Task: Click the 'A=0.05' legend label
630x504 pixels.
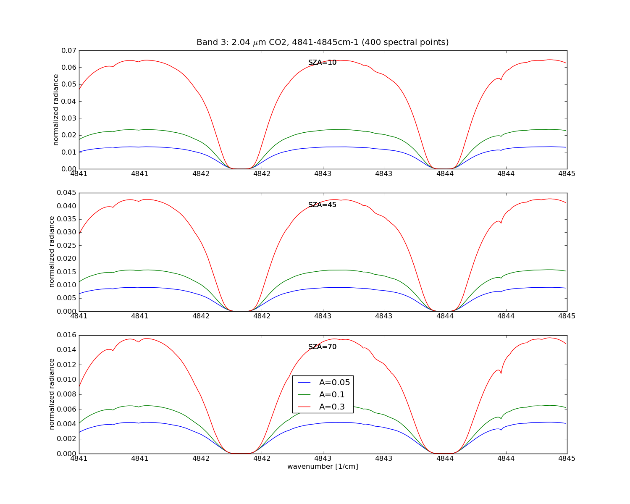Action: (334, 382)
